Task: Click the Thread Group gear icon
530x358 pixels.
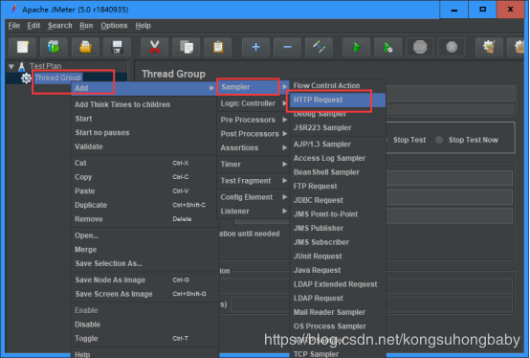Action: click(x=26, y=78)
